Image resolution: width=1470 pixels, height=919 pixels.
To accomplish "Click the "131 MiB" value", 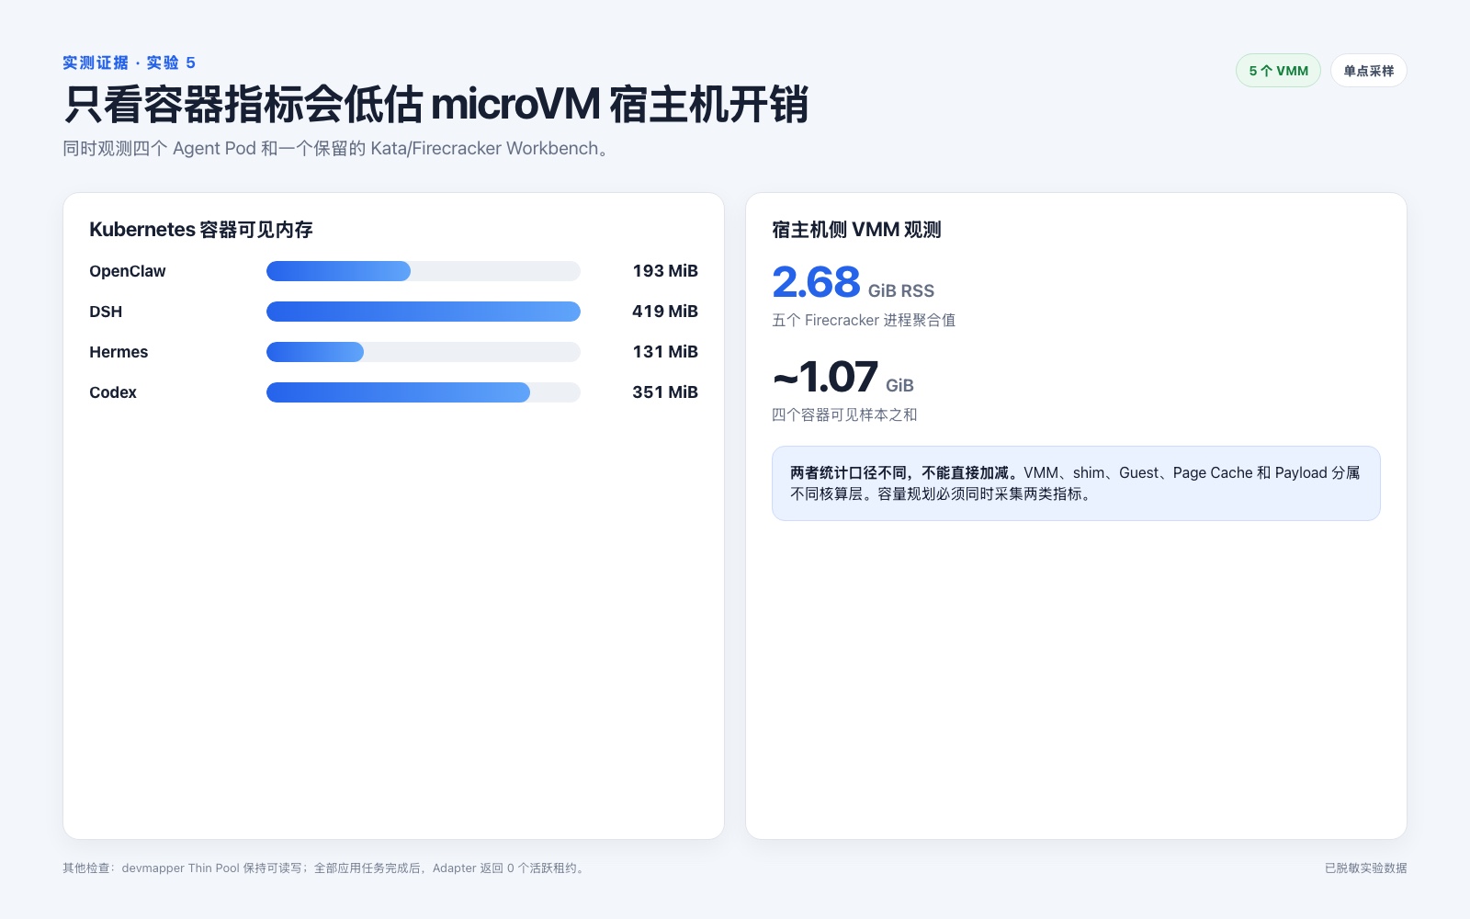I will tap(665, 352).
